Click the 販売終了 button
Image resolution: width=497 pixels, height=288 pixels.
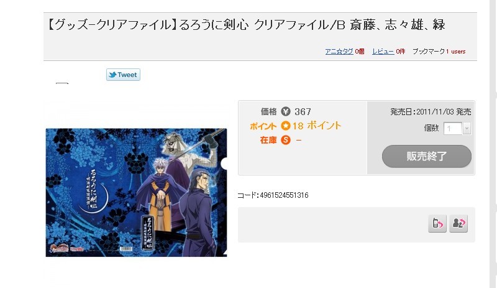[x=427, y=156]
